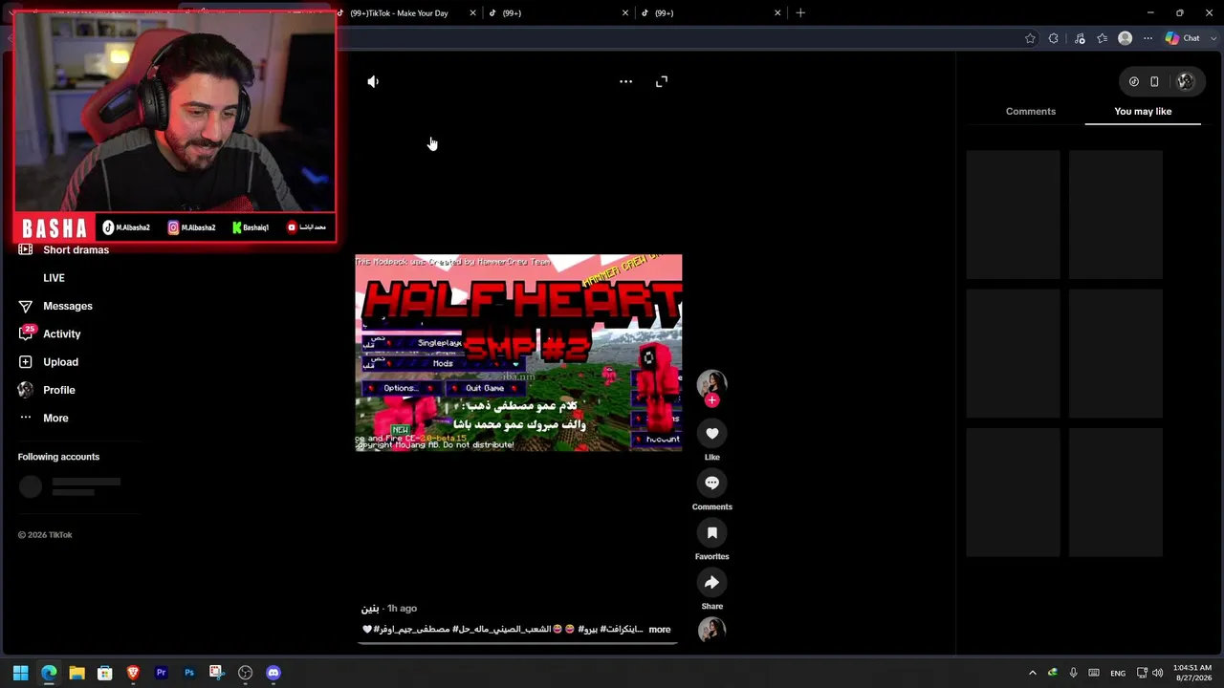
Task: Launch Premiere Pro from the taskbar
Action: pyautogui.click(x=161, y=673)
